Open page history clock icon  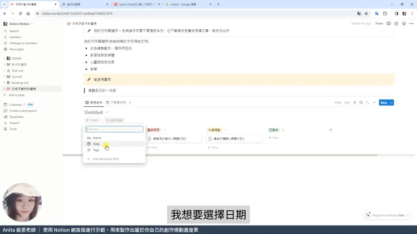tap(396, 24)
